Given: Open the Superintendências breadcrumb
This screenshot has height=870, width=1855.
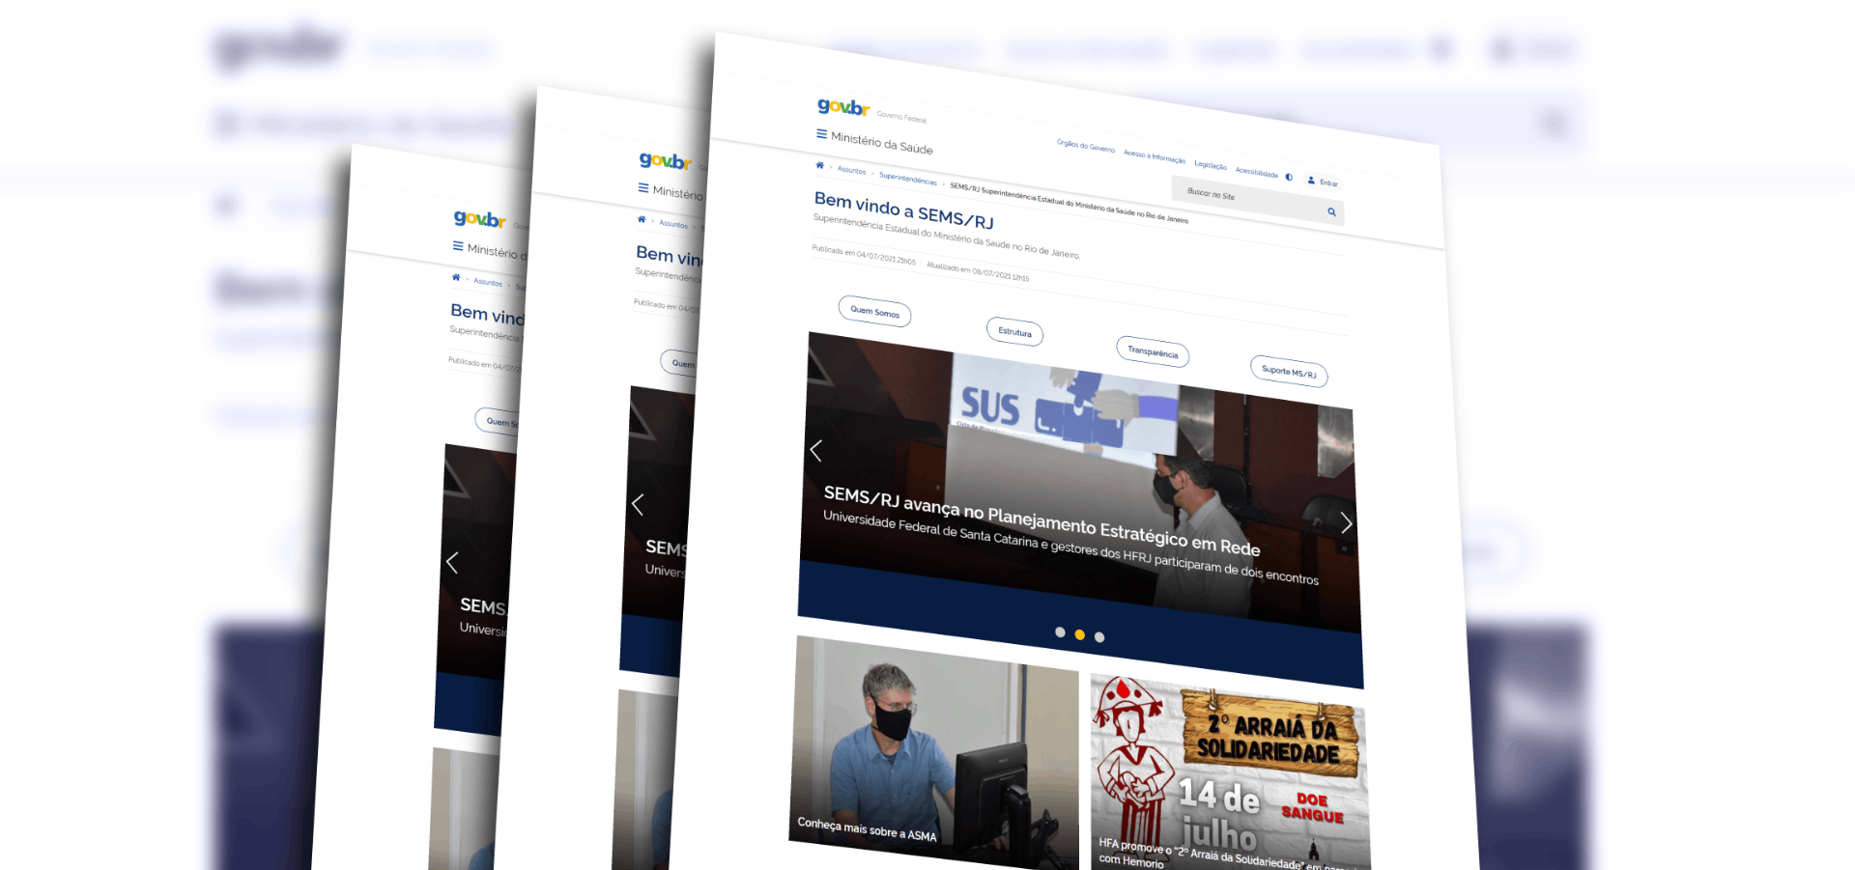Looking at the screenshot, I should point(907,180).
